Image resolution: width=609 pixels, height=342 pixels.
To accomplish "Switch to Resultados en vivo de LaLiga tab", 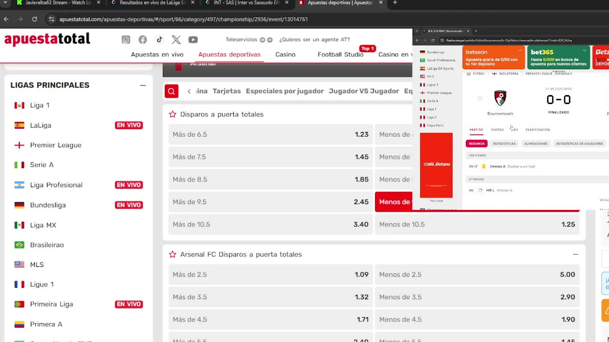I will [152, 3].
